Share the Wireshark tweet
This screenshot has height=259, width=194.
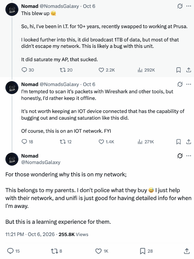[x=189, y=142]
